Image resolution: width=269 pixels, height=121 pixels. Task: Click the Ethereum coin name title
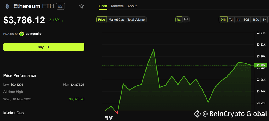coord(27,6)
